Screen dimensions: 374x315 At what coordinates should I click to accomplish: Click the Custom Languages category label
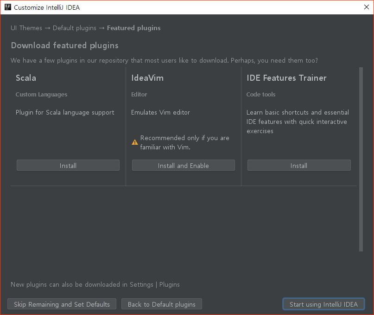(42, 95)
